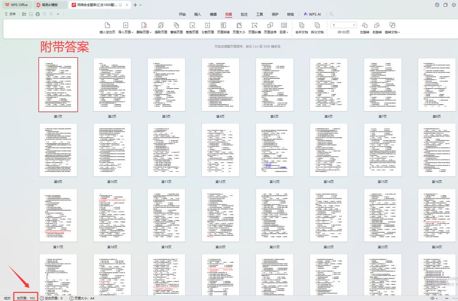Open the 批注 (Comment) ribbon tab
This screenshot has width=458, height=301.
(244, 14)
